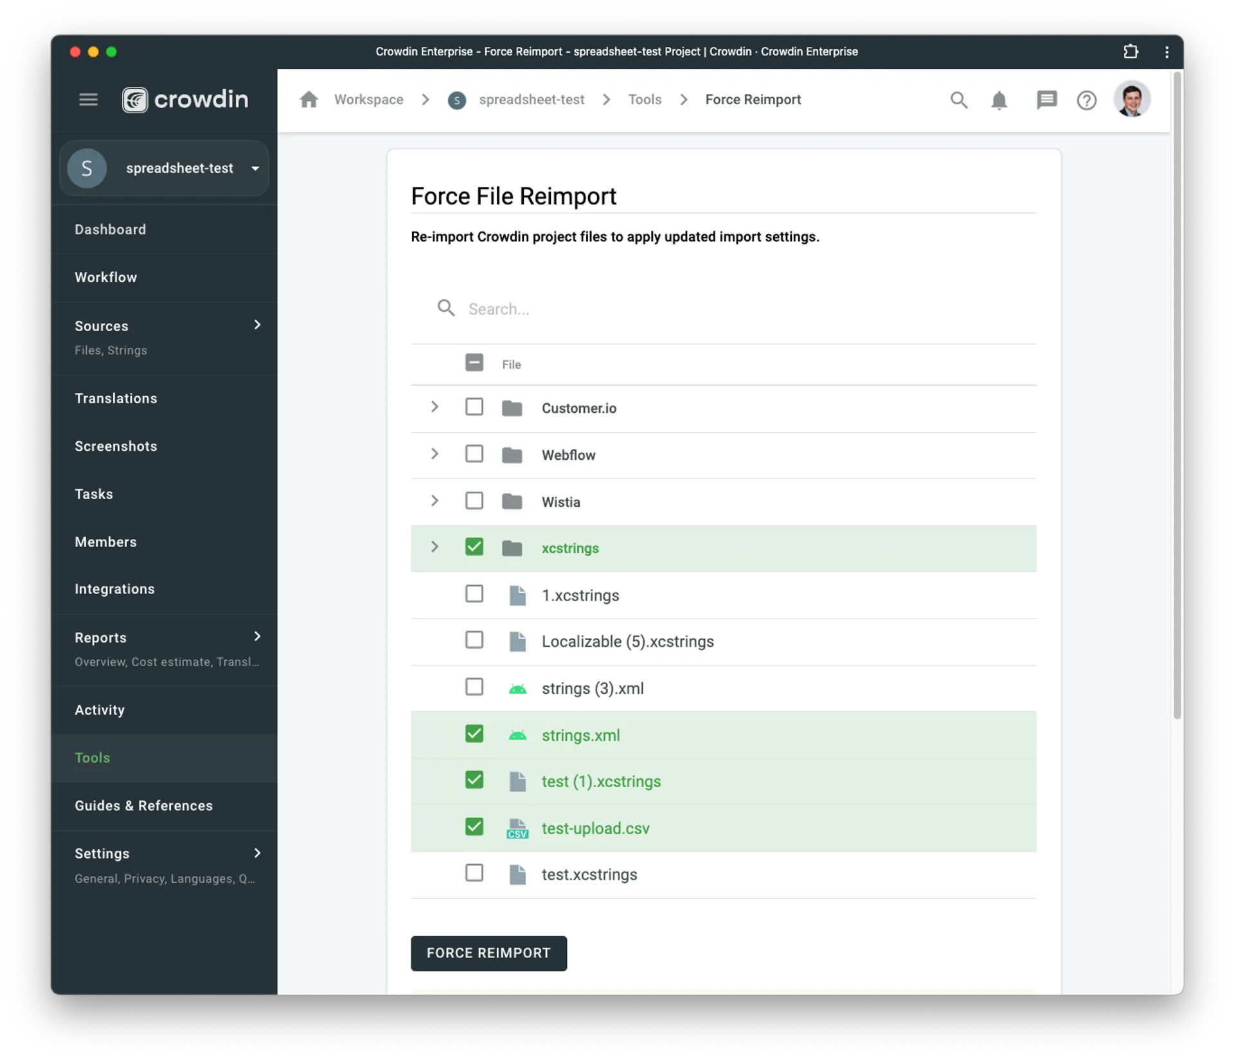Expand the Customer.io folder chevron

click(434, 407)
